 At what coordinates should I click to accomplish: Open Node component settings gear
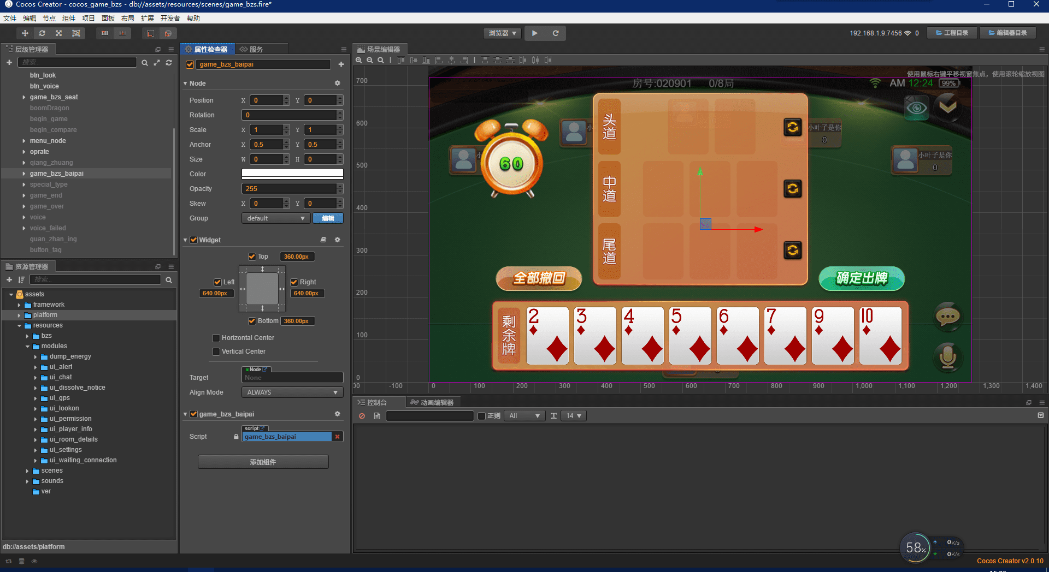(338, 84)
